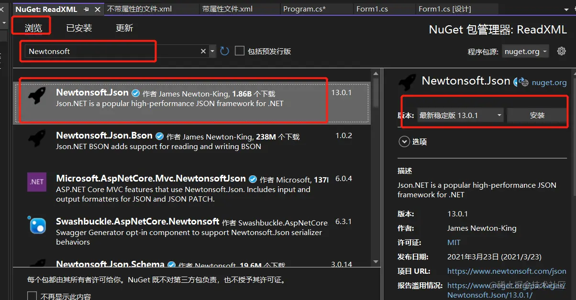This screenshot has width=576, height=300.
Task: Click the Install (安装) button
Action: click(537, 115)
